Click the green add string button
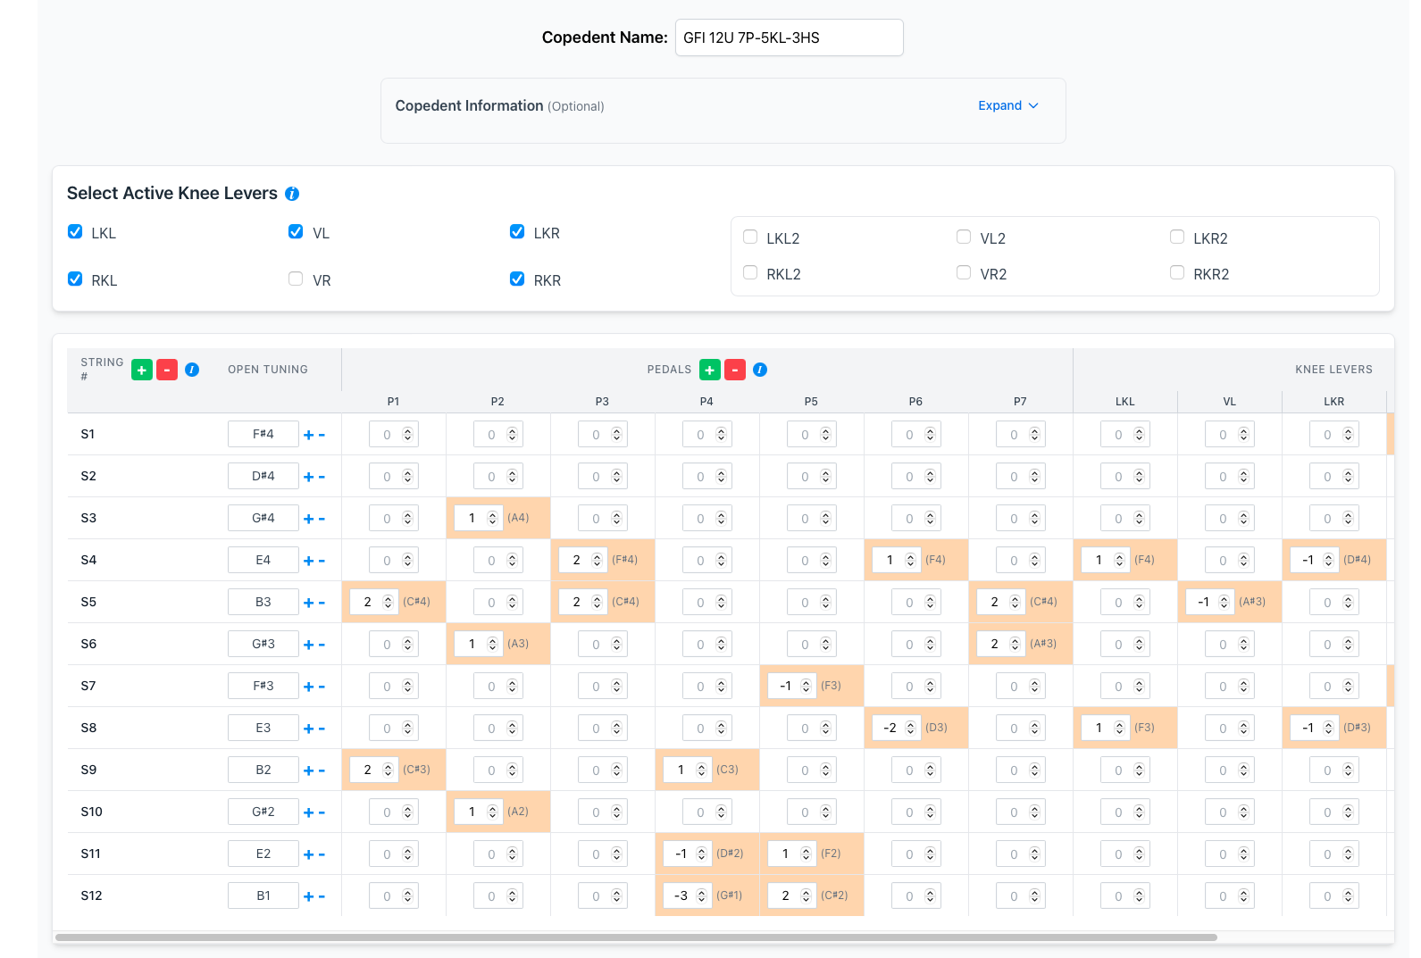Image resolution: width=1421 pixels, height=958 pixels. tap(141, 370)
